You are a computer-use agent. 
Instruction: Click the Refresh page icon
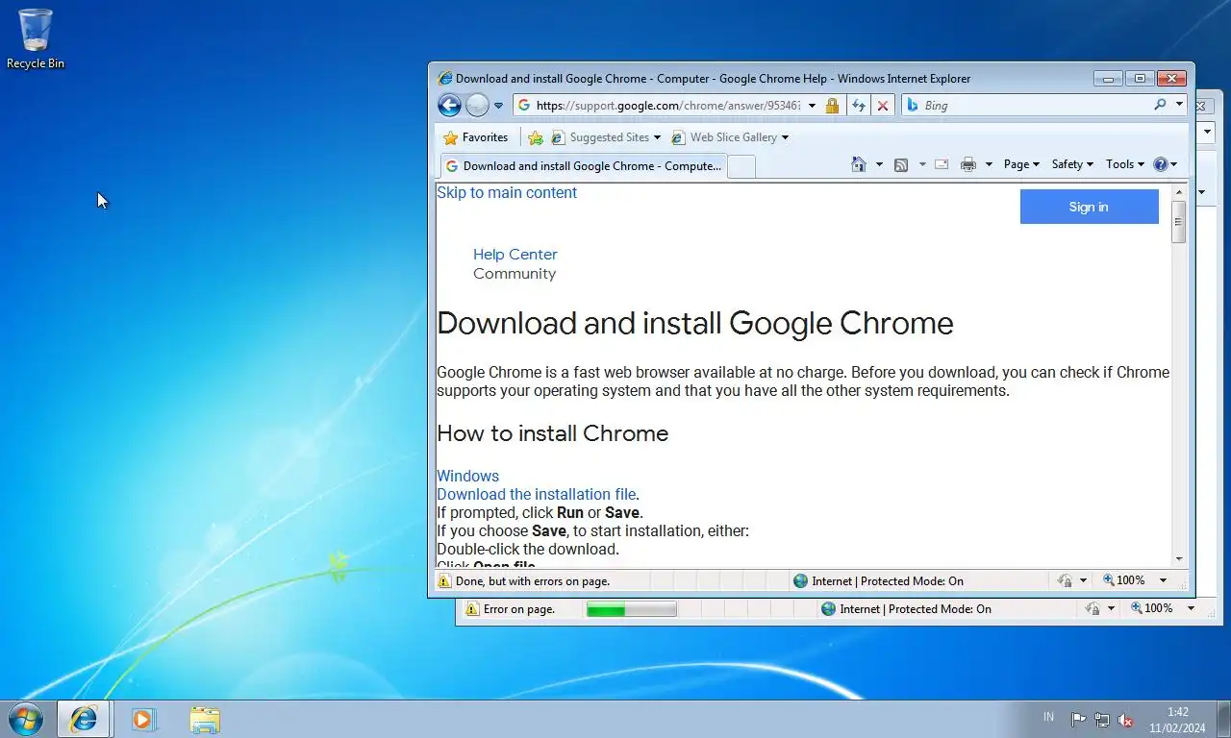(x=859, y=106)
